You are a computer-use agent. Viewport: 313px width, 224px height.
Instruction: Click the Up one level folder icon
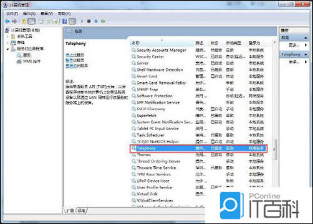click(24, 21)
